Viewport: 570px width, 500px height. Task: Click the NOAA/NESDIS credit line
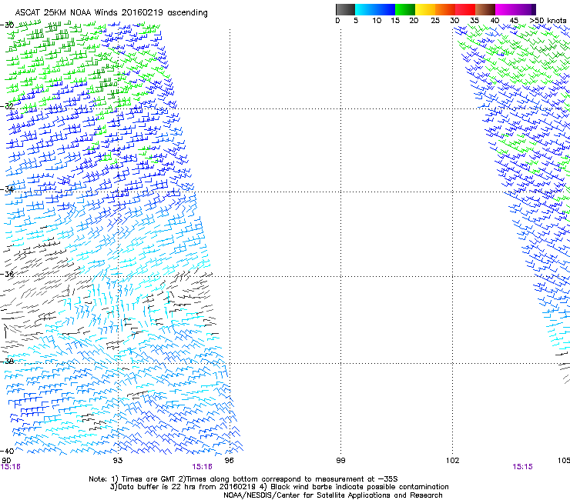pos(333,495)
